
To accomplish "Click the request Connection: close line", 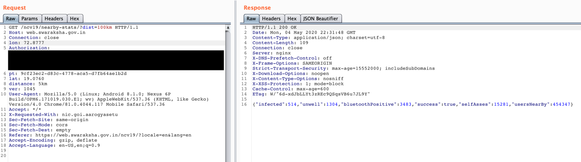I will [34, 38].
